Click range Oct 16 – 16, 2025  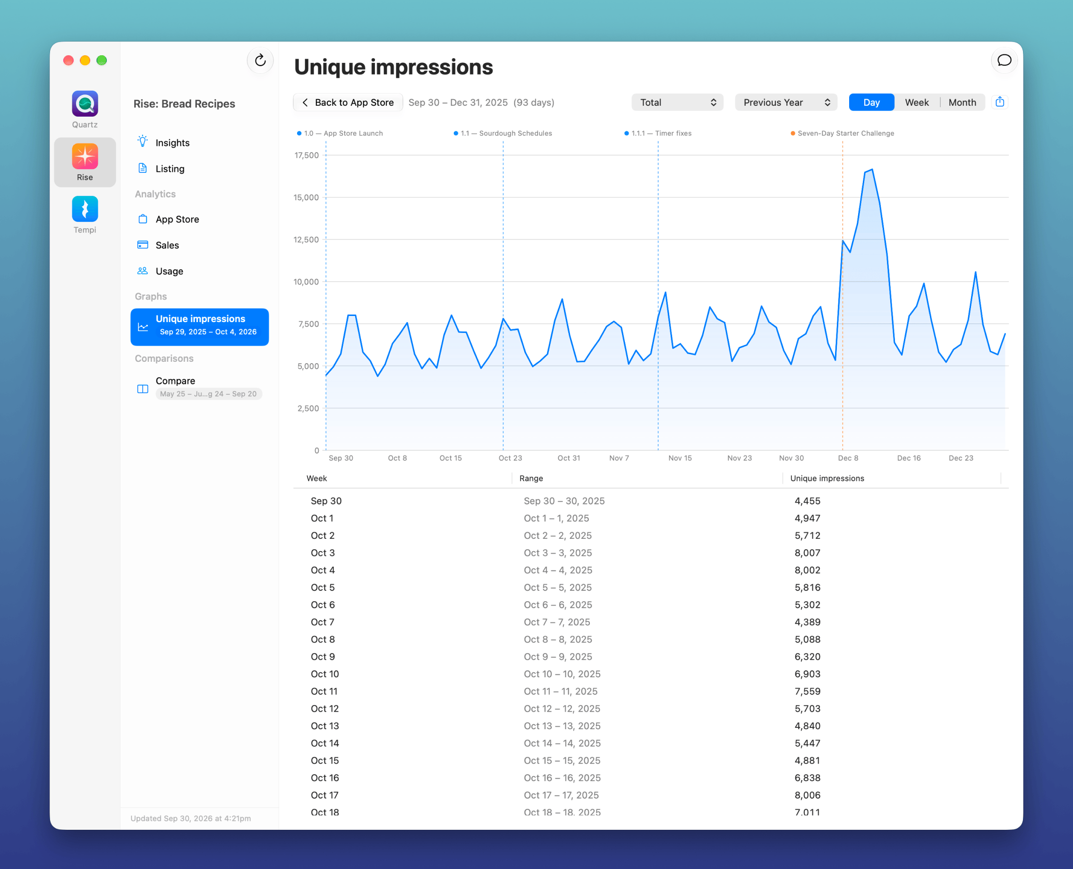[x=562, y=778]
